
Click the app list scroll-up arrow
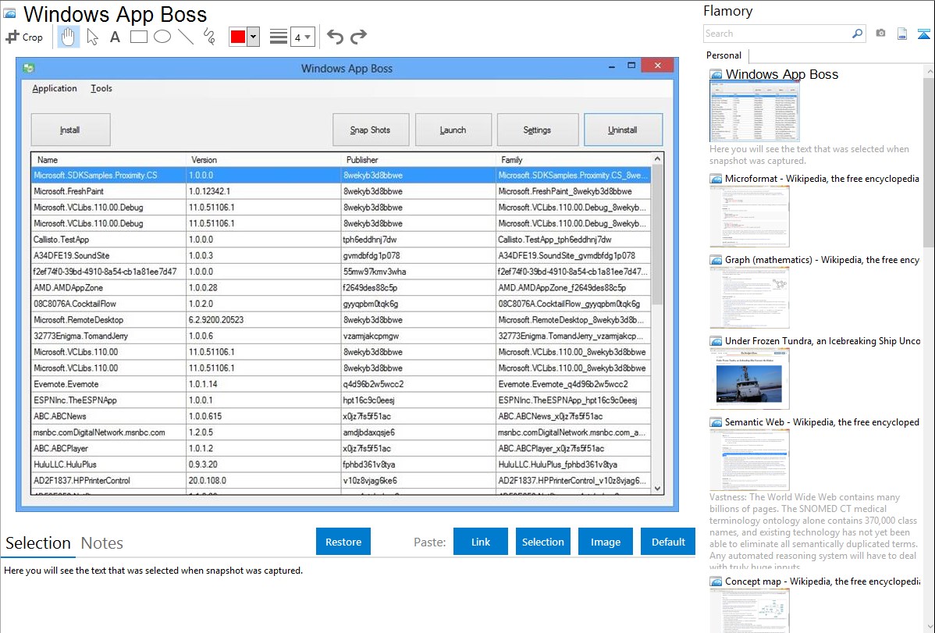coord(657,159)
